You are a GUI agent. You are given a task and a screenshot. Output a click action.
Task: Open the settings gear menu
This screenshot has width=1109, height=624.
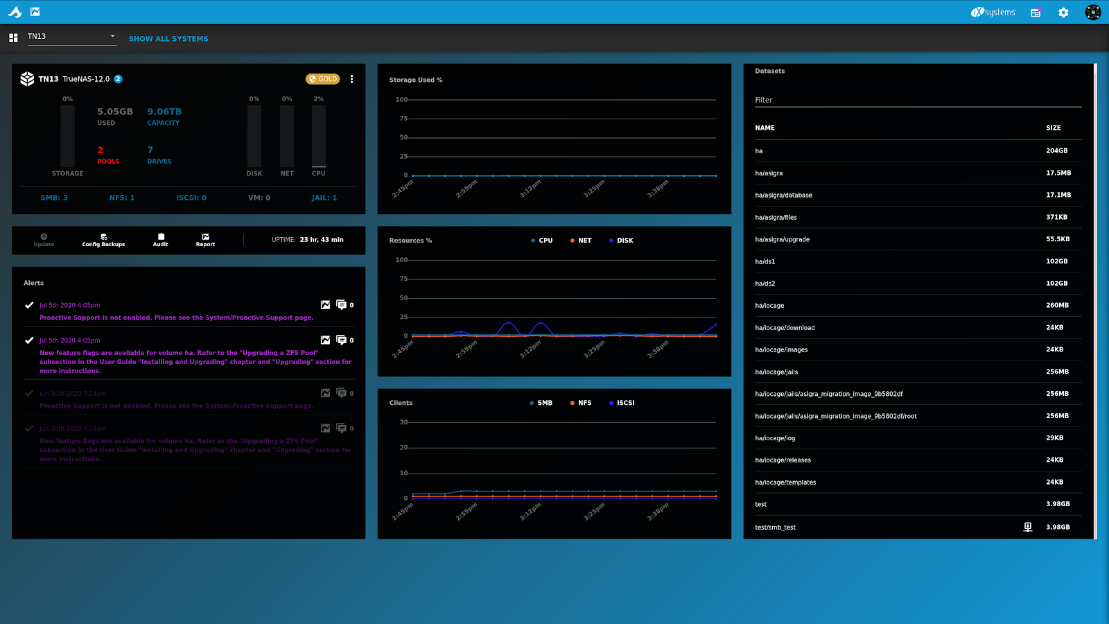[x=1063, y=12]
